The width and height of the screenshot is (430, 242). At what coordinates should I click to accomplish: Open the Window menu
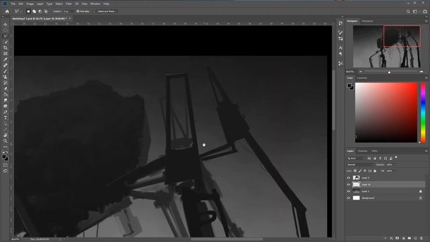[95, 4]
